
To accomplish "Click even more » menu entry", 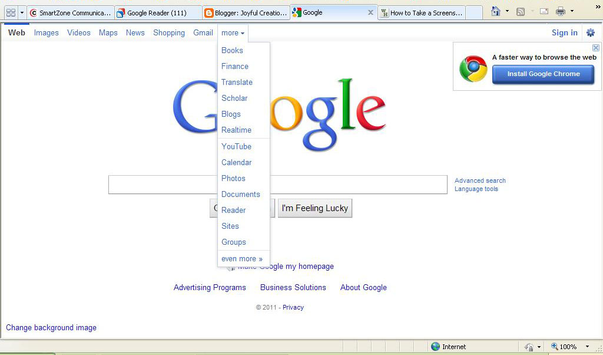I will coord(243,259).
